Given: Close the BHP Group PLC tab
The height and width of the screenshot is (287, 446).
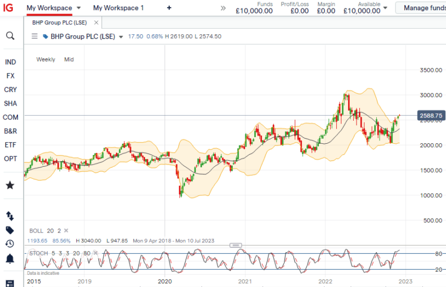Looking at the screenshot, I should [96, 22].
